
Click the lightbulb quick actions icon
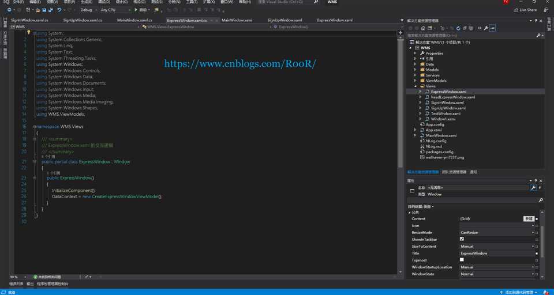coord(29,32)
